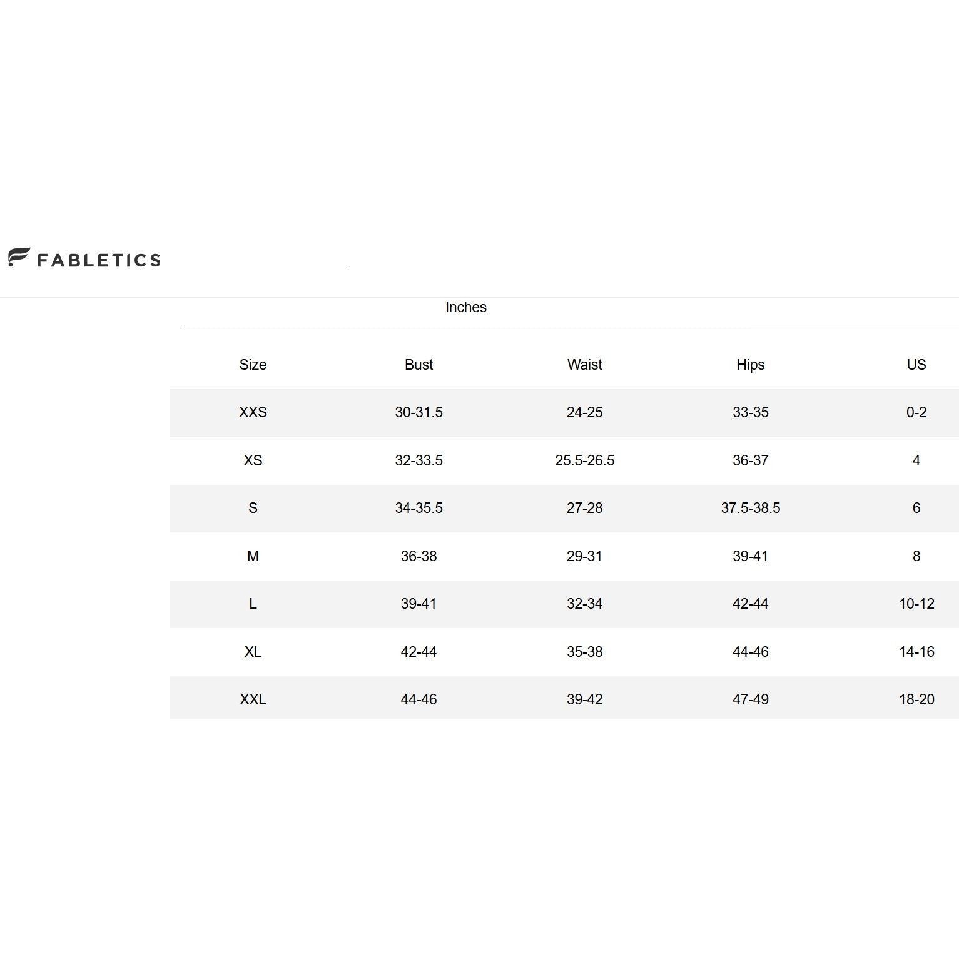Image resolution: width=959 pixels, height=959 pixels.
Task: Select the XL size row label
Action: (x=253, y=652)
